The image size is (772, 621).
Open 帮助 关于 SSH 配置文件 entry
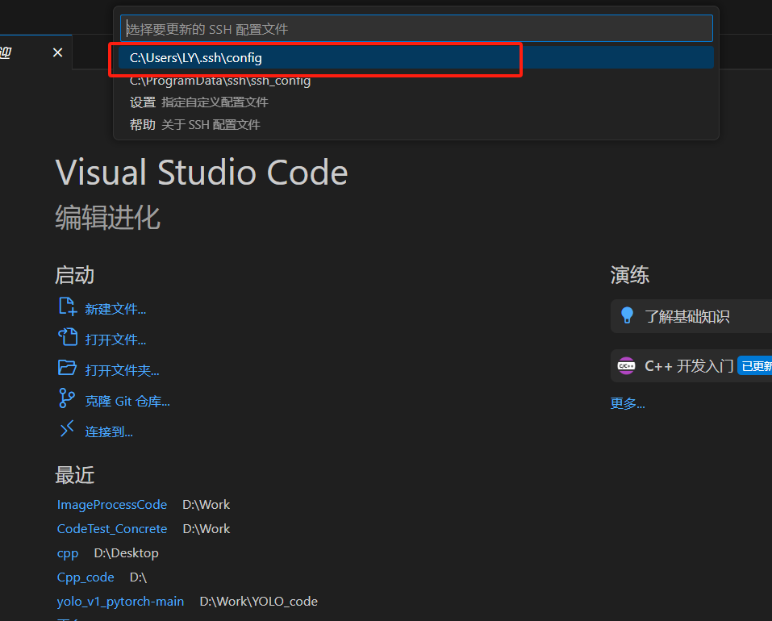point(416,124)
